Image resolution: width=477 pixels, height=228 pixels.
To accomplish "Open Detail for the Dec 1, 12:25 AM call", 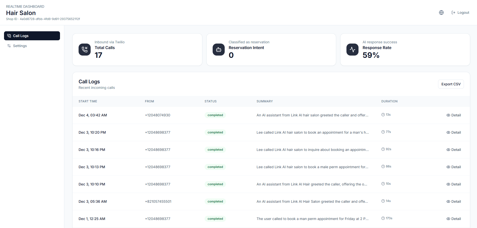I will coord(454,218).
